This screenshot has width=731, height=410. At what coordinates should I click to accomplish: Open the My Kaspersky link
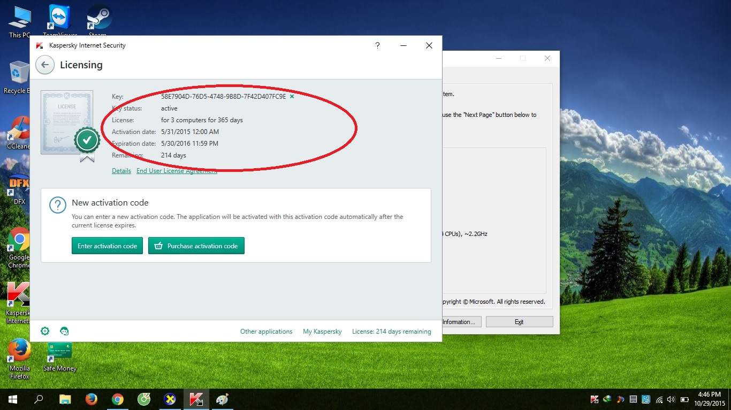(x=322, y=332)
